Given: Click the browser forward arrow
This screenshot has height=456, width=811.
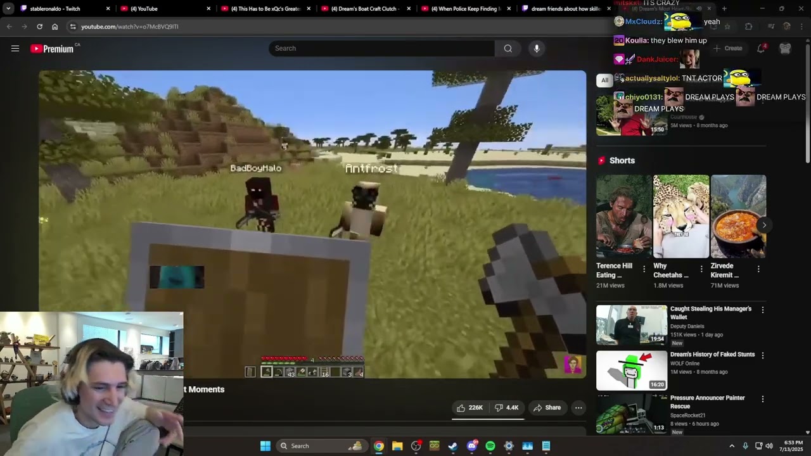Looking at the screenshot, I should (x=24, y=27).
